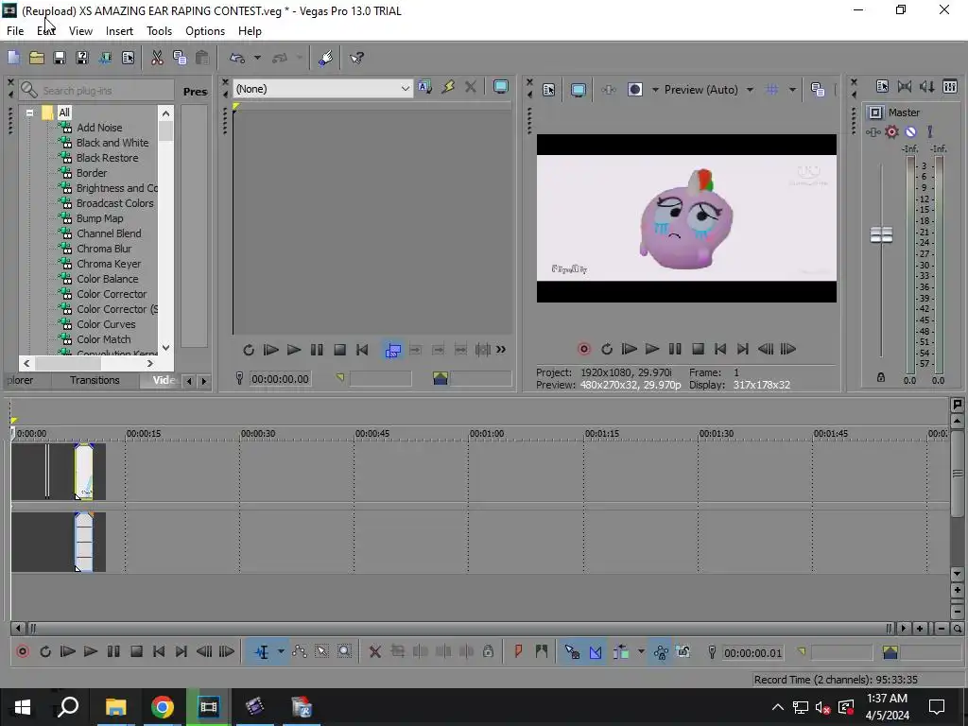This screenshot has height=726, width=968.
Task: Click the Search plug-ins field
Action: (x=95, y=90)
